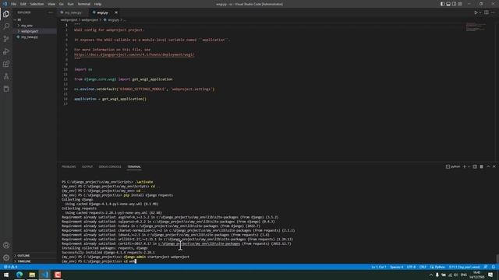Viewport: 499px width, 280px height.
Task: Switch to the Output panel tab
Action: click(x=87, y=166)
